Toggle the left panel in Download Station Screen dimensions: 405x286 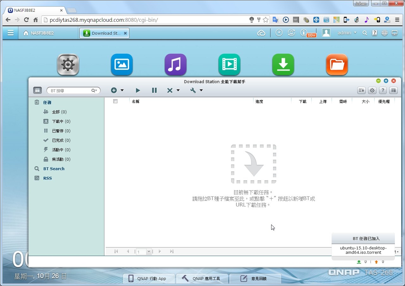click(38, 91)
